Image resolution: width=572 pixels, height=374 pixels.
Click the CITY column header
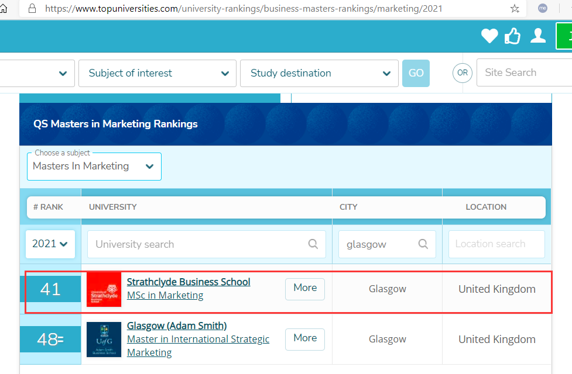[348, 207]
